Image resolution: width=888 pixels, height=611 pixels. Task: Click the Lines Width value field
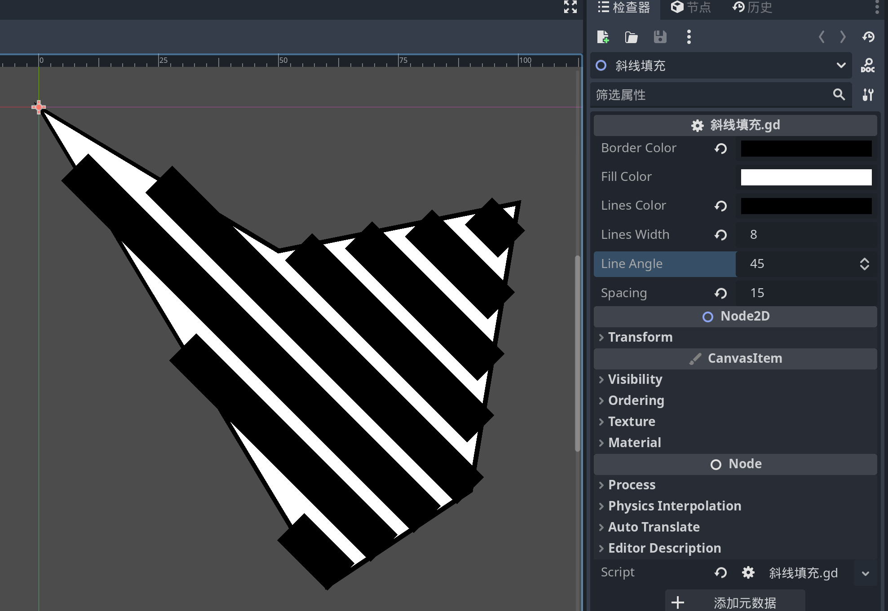pos(806,235)
